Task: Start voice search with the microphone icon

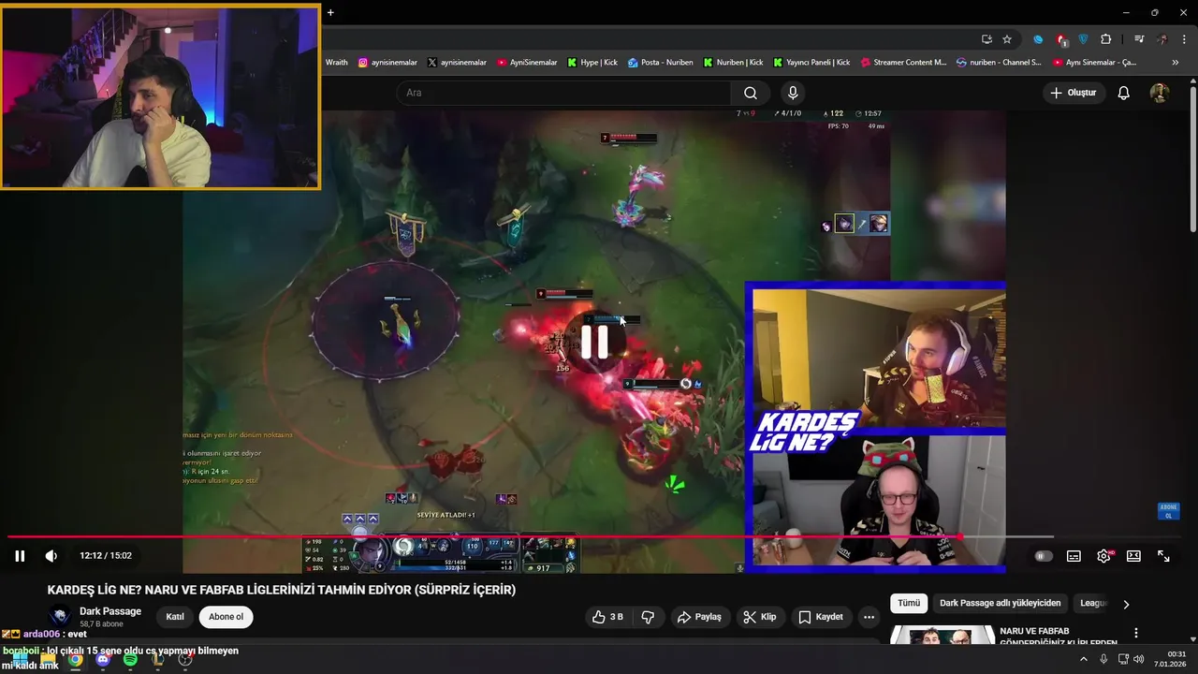Action: point(793,93)
